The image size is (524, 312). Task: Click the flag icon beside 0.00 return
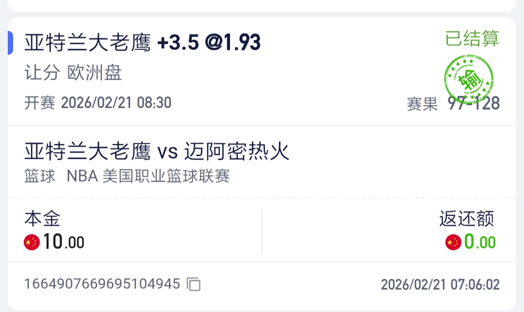tap(453, 242)
